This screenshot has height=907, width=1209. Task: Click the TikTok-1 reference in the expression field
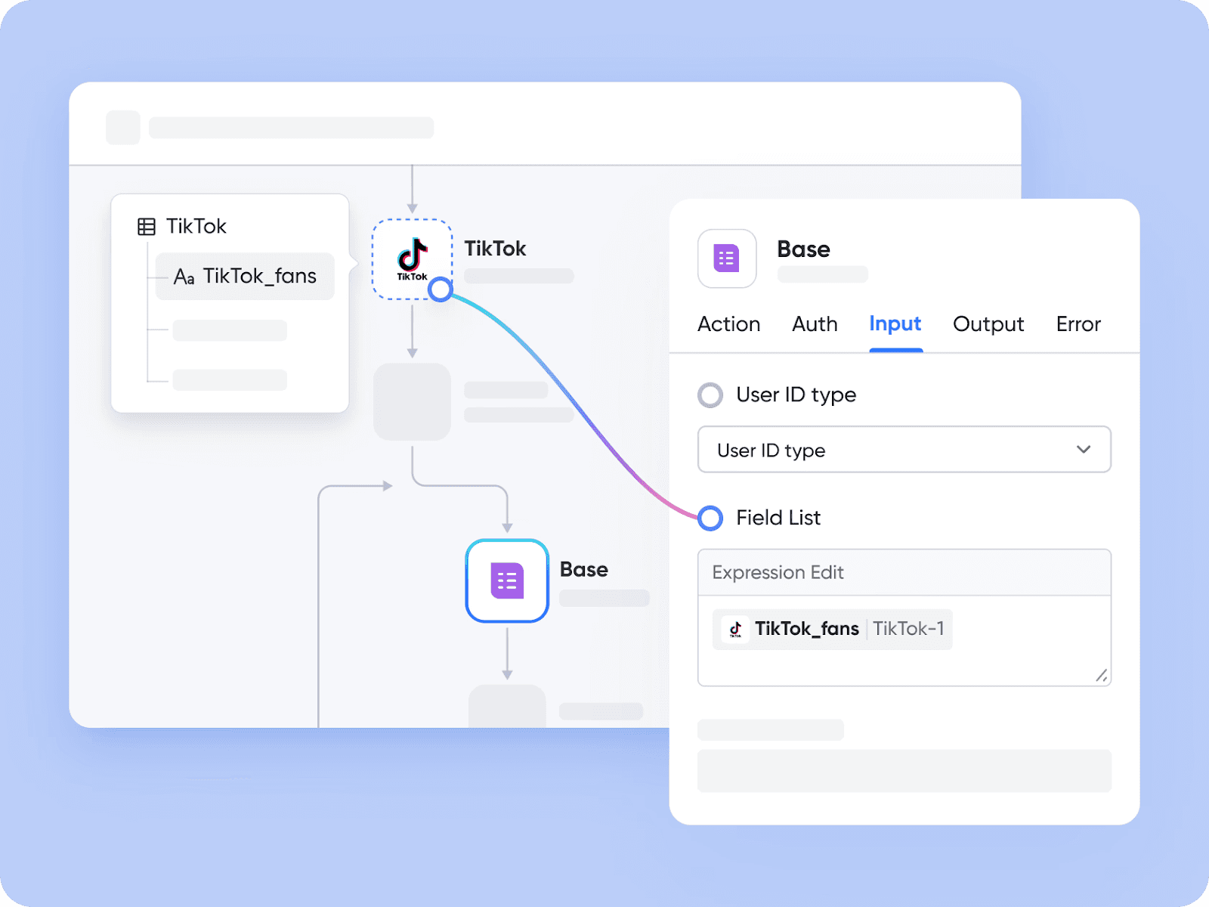pyautogui.click(x=909, y=629)
